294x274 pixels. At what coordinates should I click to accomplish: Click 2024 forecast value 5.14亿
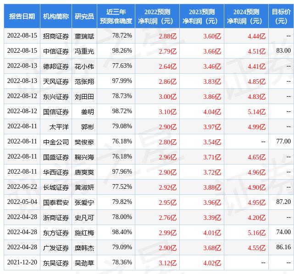(257, 112)
